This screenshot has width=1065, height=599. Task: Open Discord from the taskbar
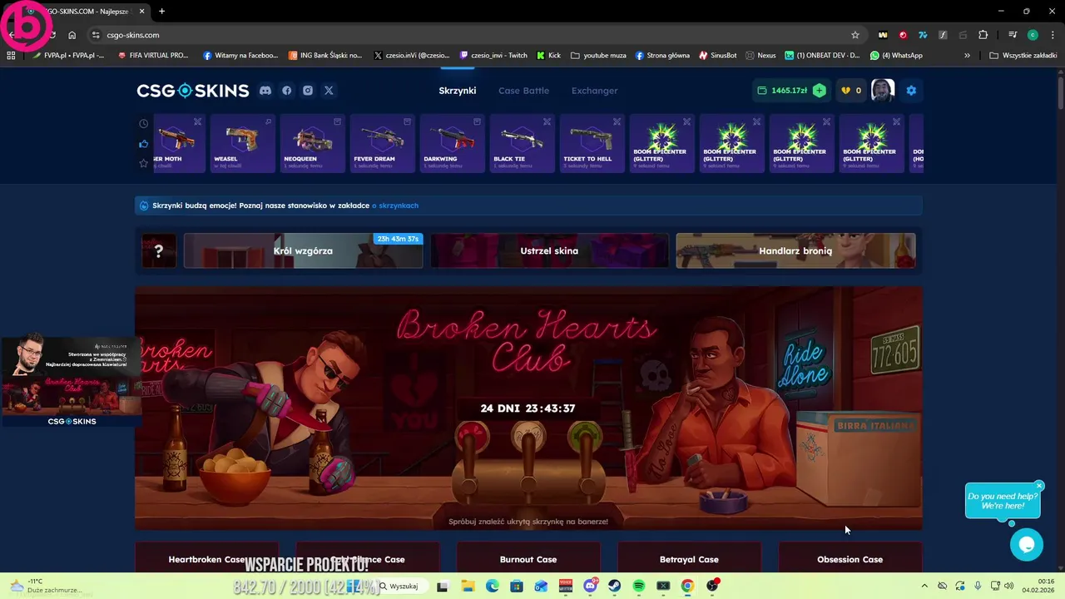tap(591, 586)
